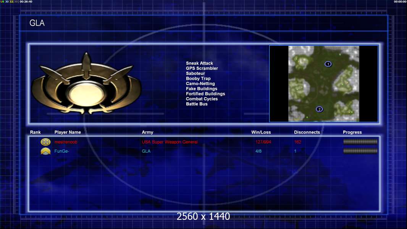Click the GLA faction emblem
This screenshot has height=229, width=407.
click(86, 84)
